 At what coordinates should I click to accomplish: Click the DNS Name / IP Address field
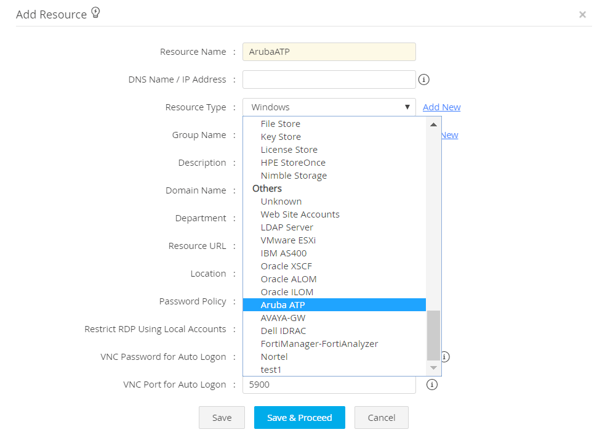pos(329,79)
